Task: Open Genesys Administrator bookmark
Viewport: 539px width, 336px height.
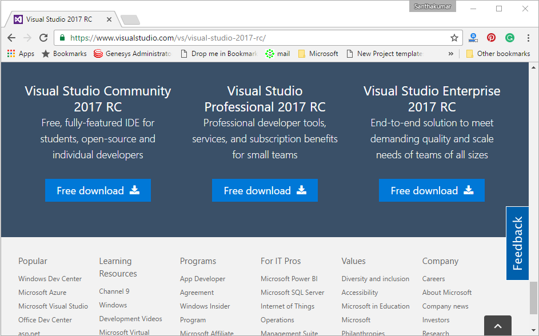Action: pyautogui.click(x=133, y=54)
